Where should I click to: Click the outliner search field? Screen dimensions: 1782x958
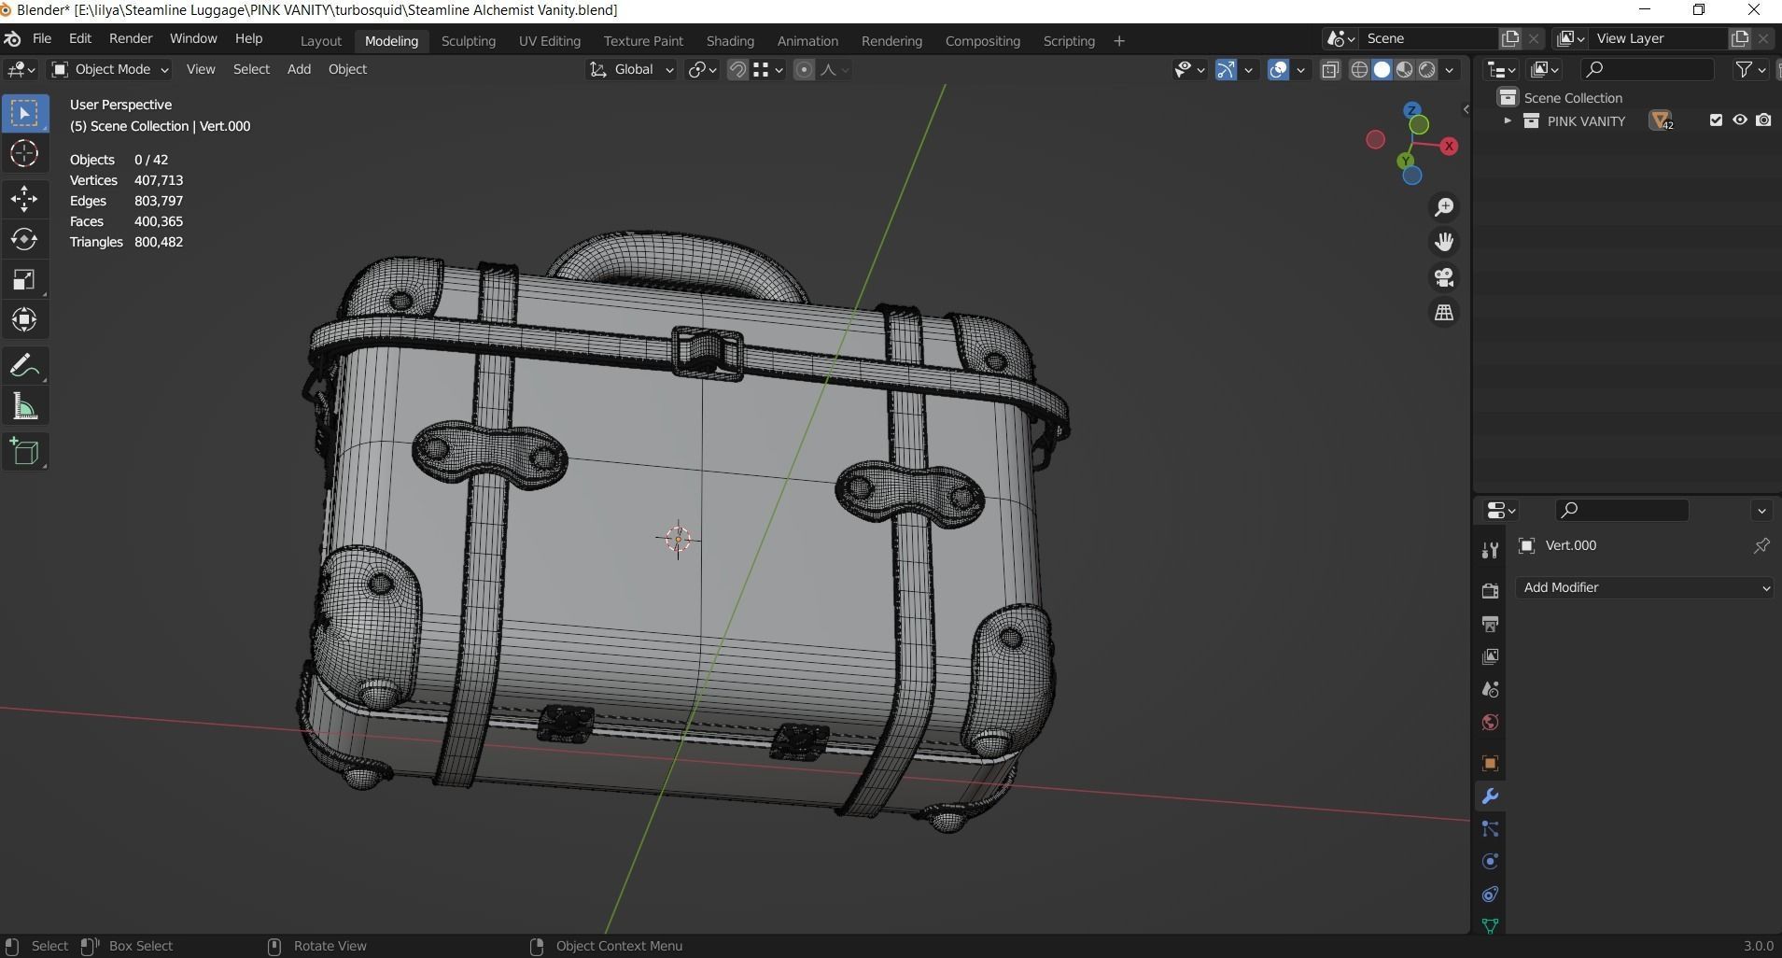tap(1647, 69)
